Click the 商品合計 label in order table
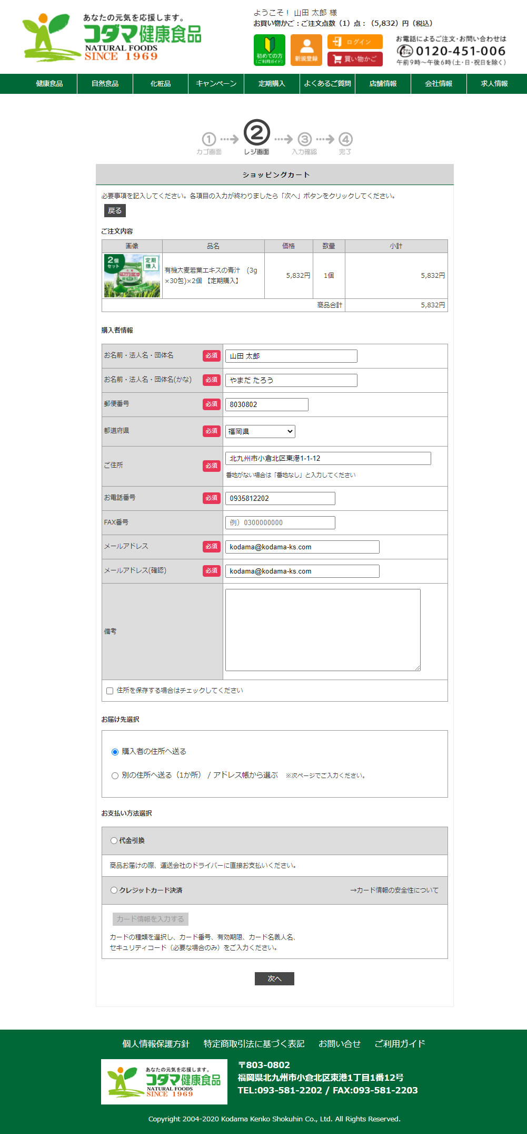 pos(330,305)
